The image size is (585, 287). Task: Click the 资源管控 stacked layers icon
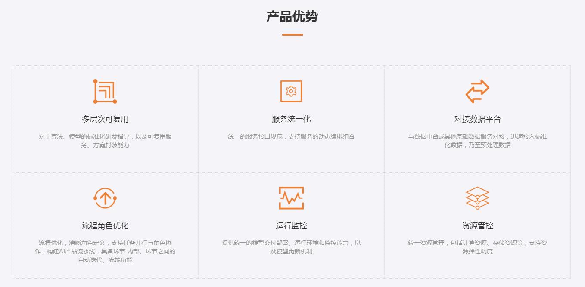[477, 198]
